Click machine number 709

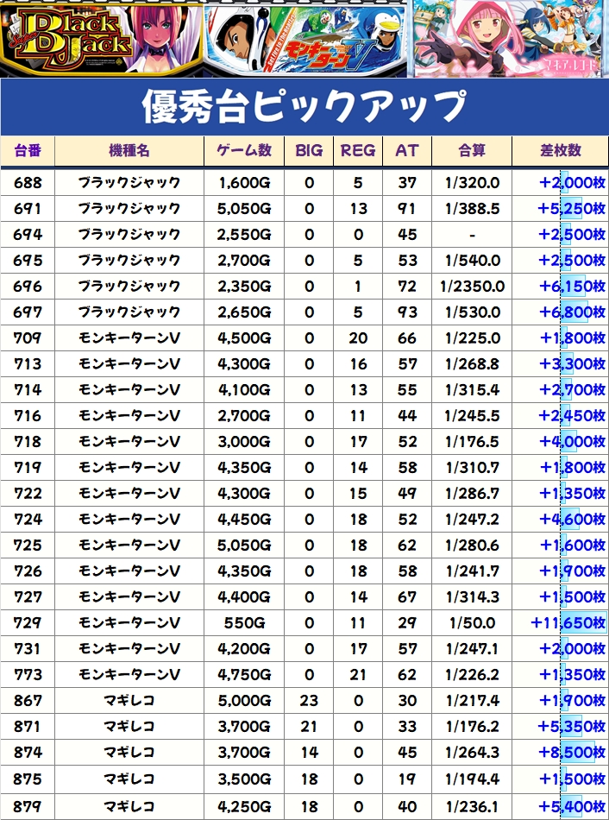[28, 337]
